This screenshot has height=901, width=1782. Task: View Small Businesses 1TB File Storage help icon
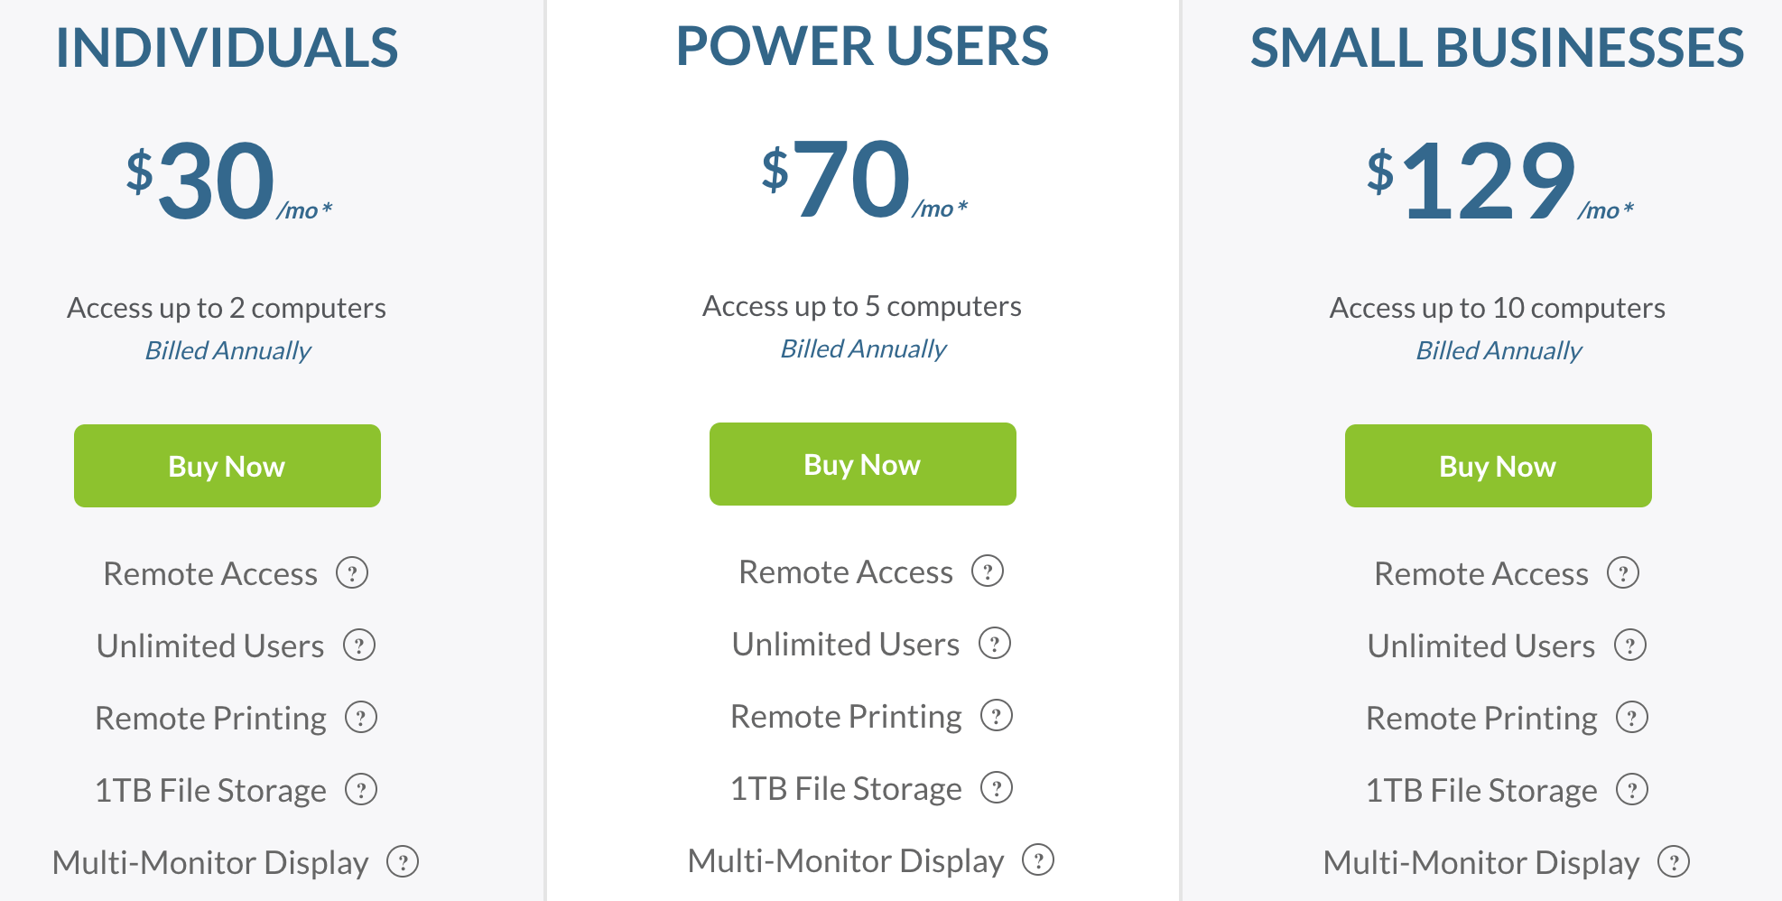coord(1632,790)
